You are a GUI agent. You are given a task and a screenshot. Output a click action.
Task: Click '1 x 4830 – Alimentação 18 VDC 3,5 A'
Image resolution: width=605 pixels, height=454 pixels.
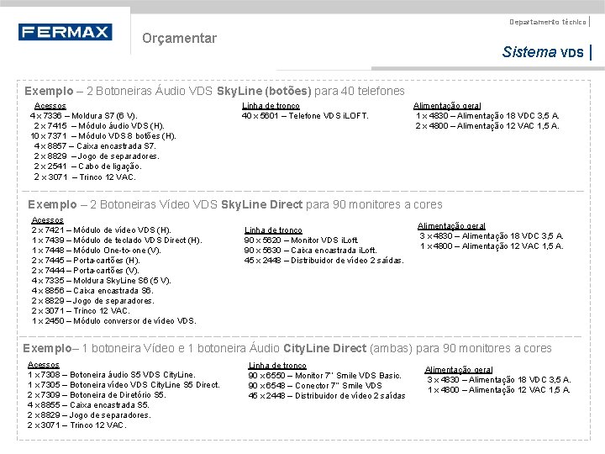click(487, 116)
